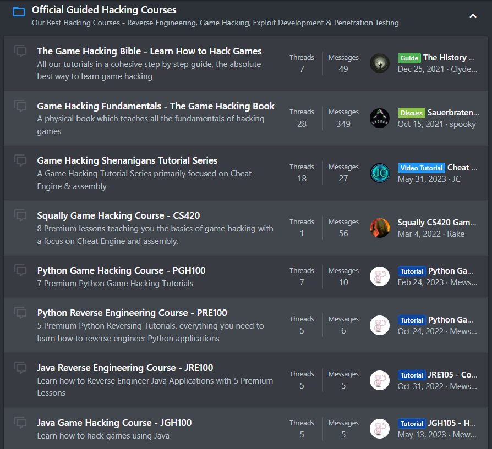Screen dimensions: 492x449
Task: Click avatar in The Game Hacking Bible row
Action: tap(380, 63)
